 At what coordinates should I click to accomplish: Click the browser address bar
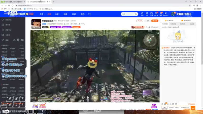pos(102,5)
